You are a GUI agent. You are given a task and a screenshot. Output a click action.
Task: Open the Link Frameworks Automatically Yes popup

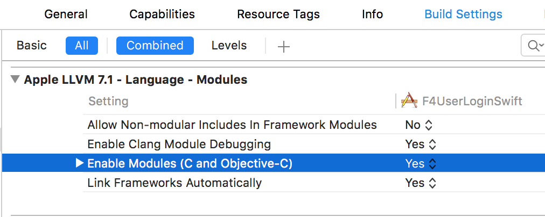(x=420, y=183)
